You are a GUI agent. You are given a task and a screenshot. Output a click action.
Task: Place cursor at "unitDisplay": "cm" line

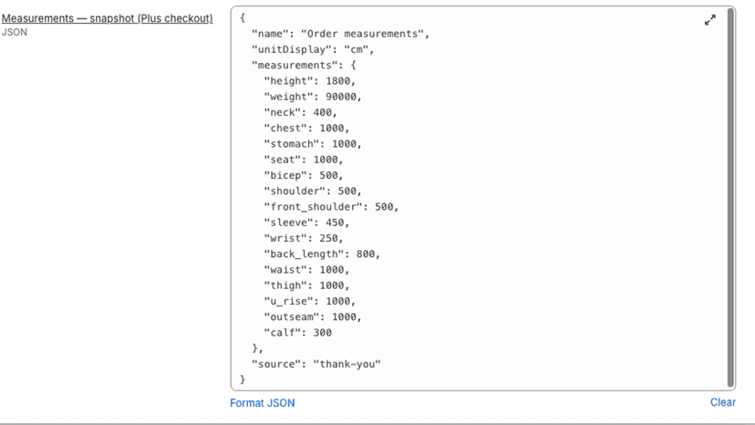pyautogui.click(x=313, y=49)
